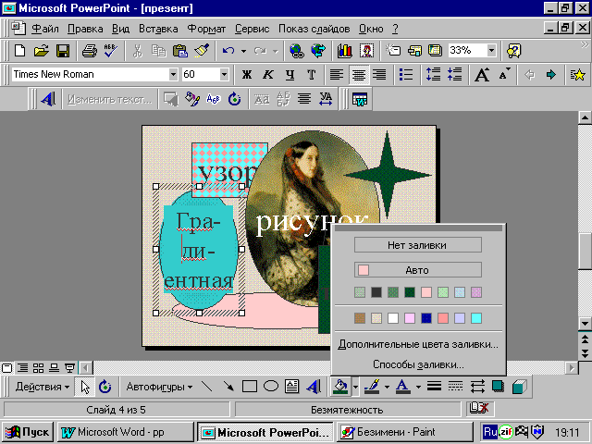This screenshot has width=592, height=444.
Task: Open Дополнительные цвета заливки
Action: [418, 344]
